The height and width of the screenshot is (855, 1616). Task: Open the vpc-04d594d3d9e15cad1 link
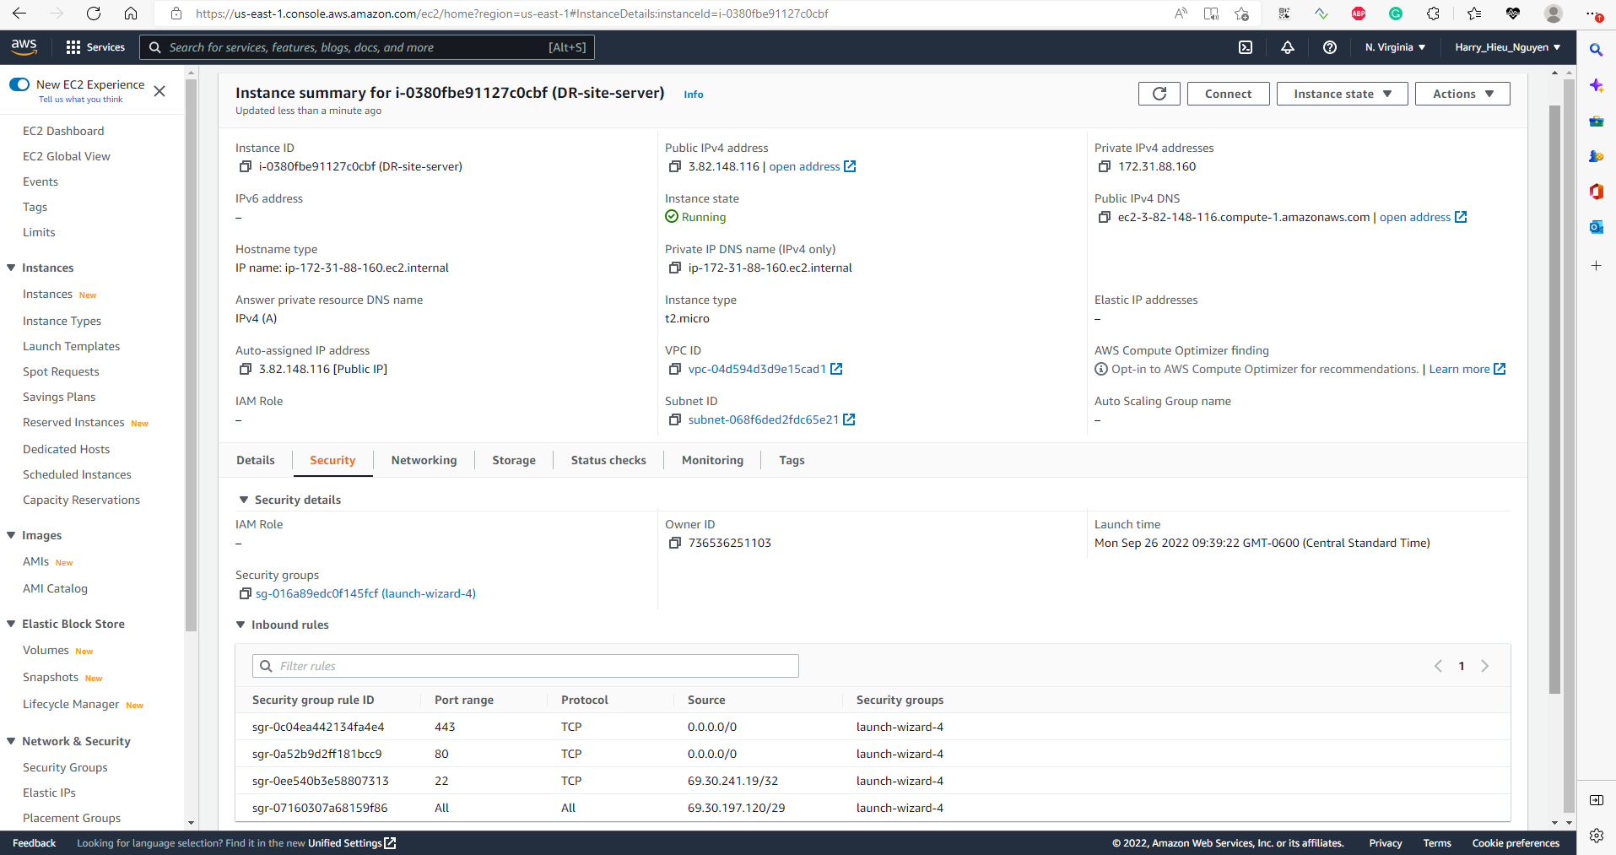pyautogui.click(x=757, y=370)
